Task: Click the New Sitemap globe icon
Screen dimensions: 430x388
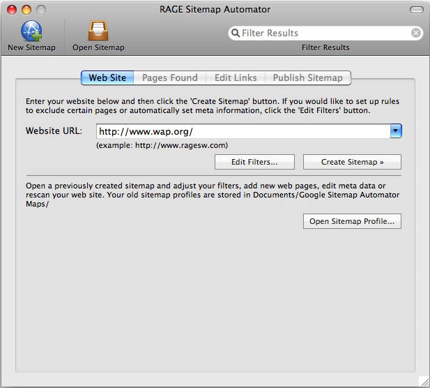Action: point(31,31)
